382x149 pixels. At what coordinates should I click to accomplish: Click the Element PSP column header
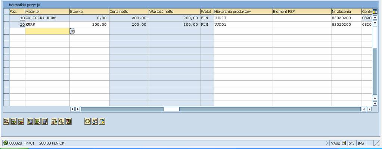(x=302, y=12)
